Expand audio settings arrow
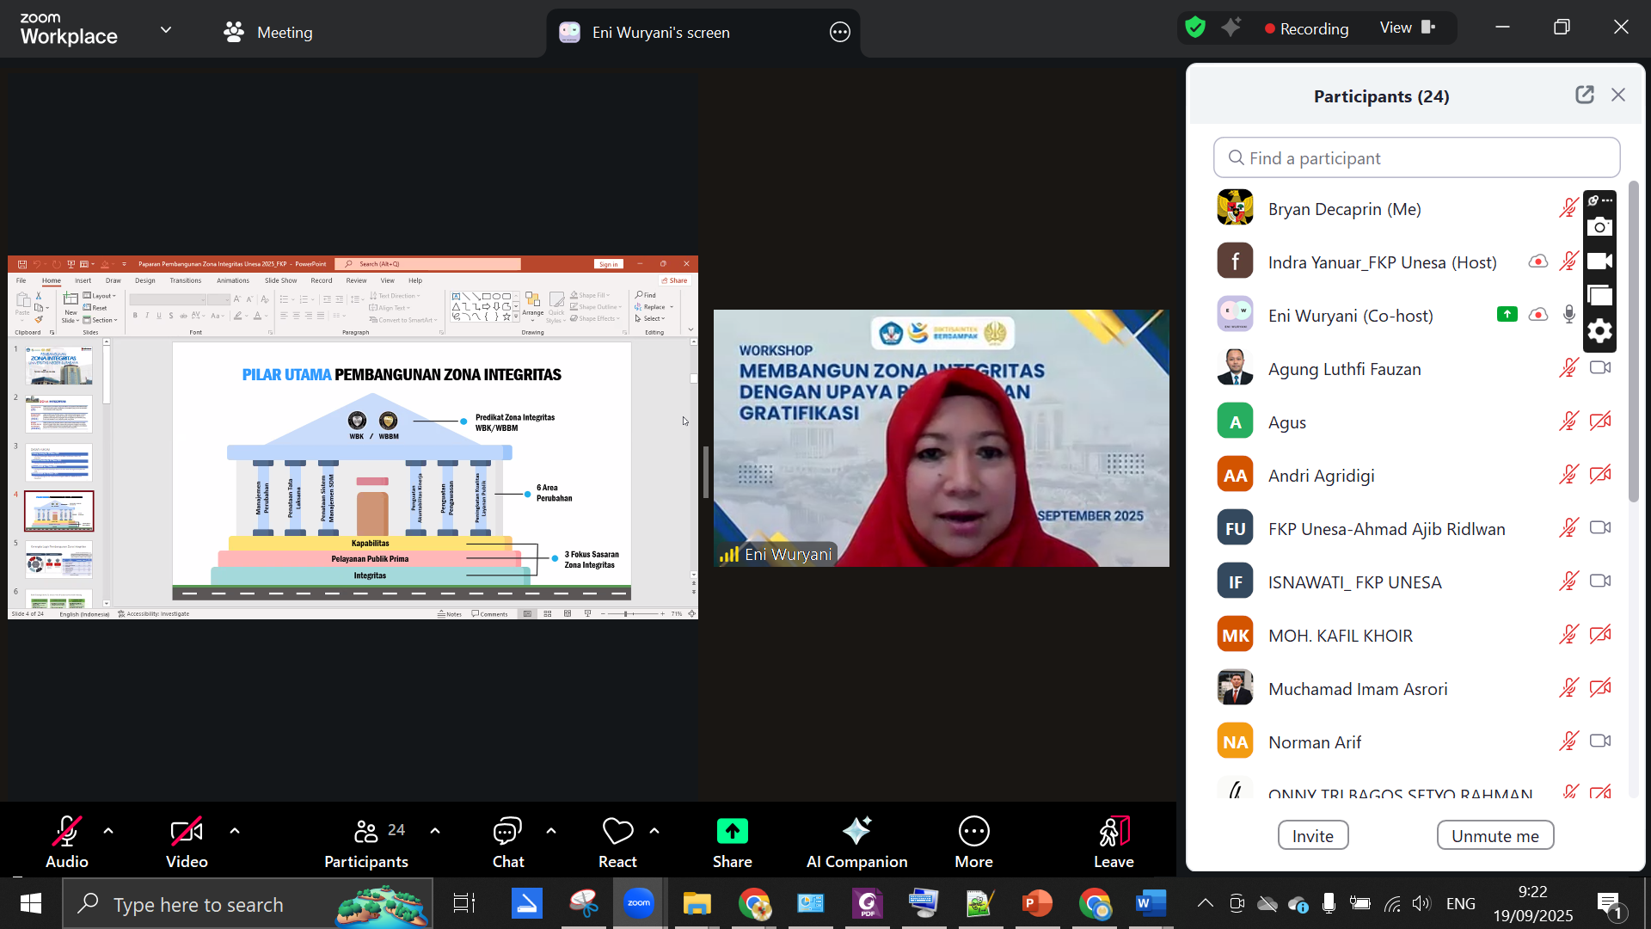 coord(108,831)
